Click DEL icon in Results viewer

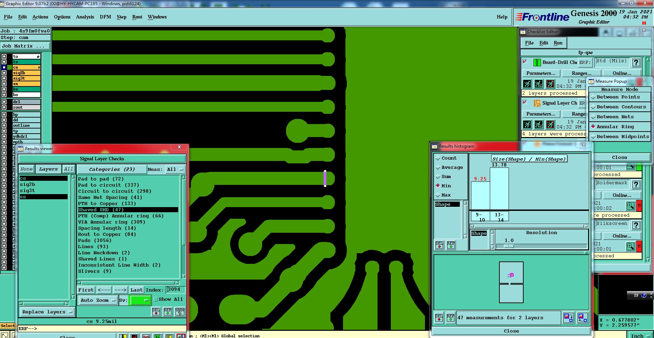pos(156,311)
